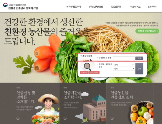The image size is (162, 124).
Task: Click 검색 button next to 인증번호 field
Action: [x=139, y=58]
